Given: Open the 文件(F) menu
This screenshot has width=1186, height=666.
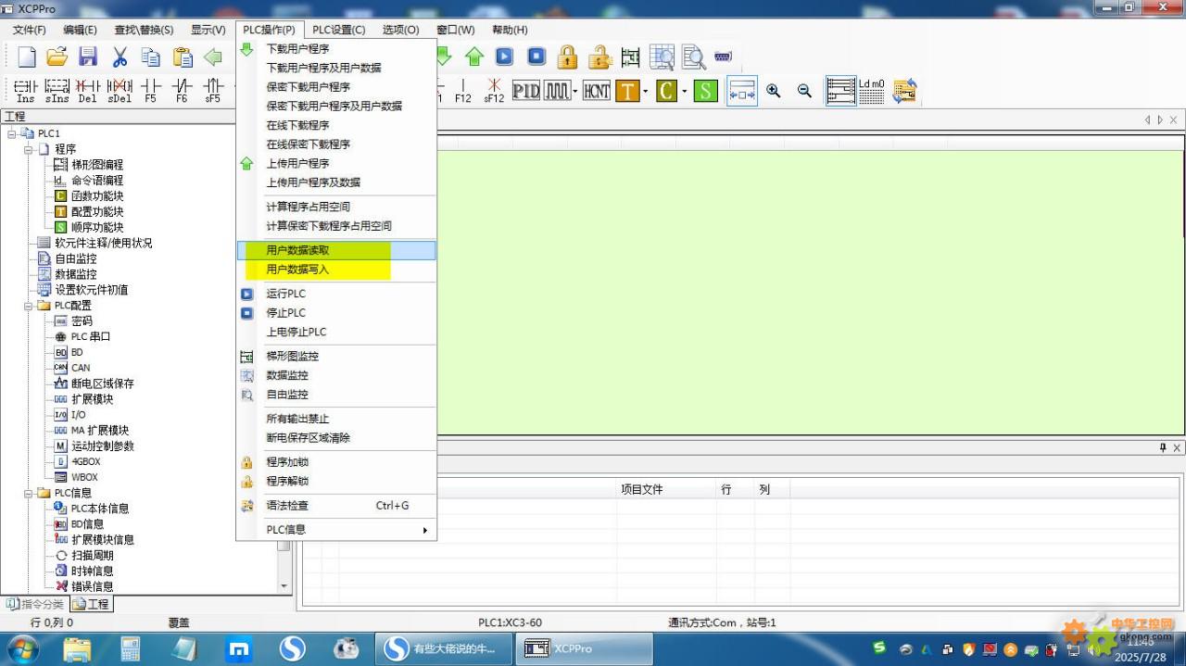Looking at the screenshot, I should (x=30, y=30).
